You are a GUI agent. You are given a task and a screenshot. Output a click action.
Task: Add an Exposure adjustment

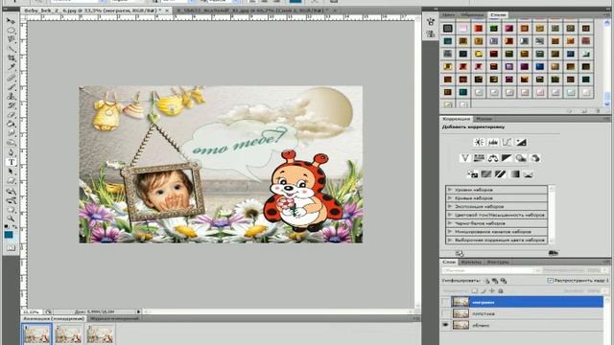(521, 143)
